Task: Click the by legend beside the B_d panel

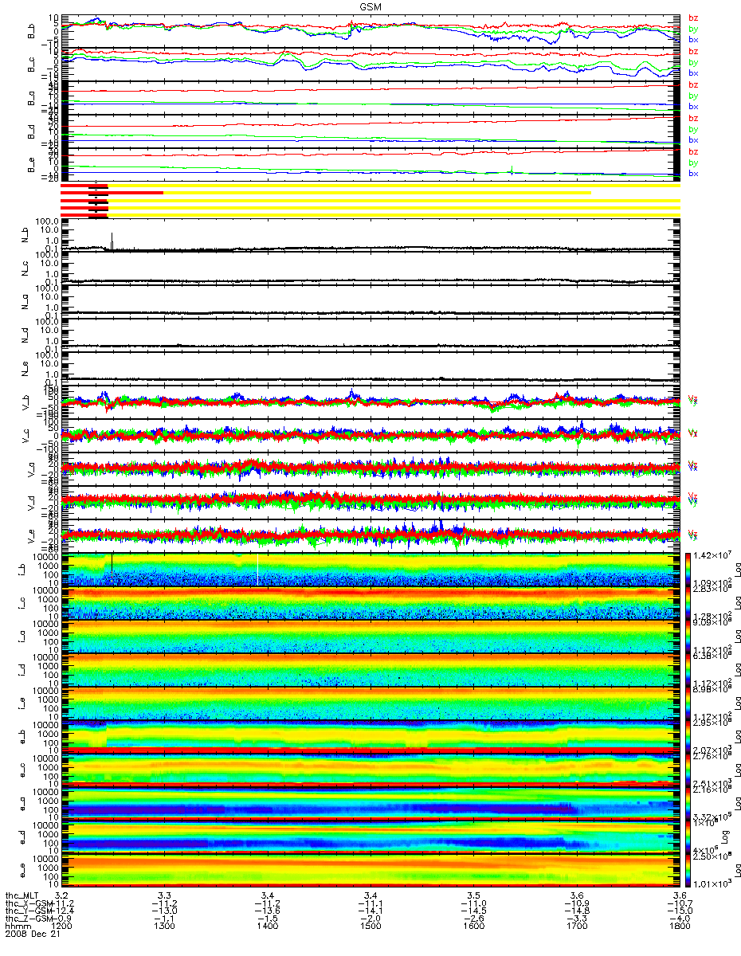Action: tap(693, 129)
